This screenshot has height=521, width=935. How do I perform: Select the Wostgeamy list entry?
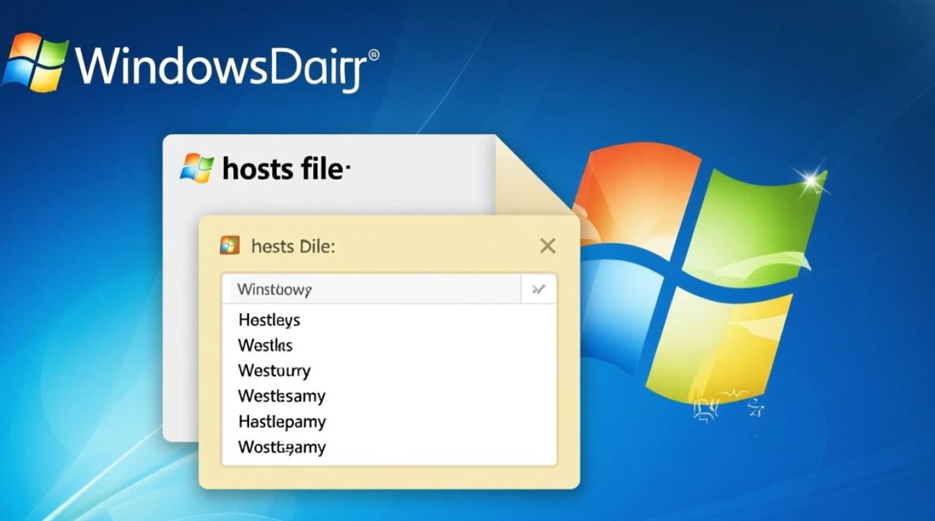pos(280,447)
